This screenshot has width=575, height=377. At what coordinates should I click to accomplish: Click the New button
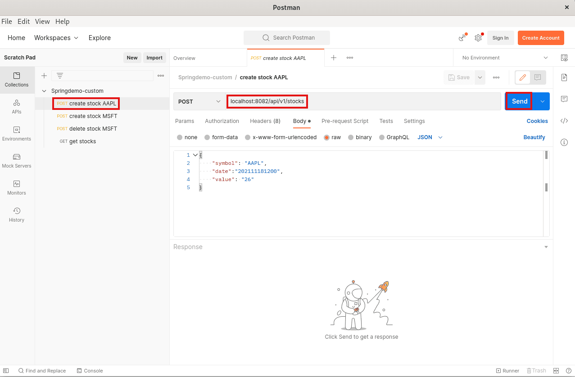(x=132, y=58)
